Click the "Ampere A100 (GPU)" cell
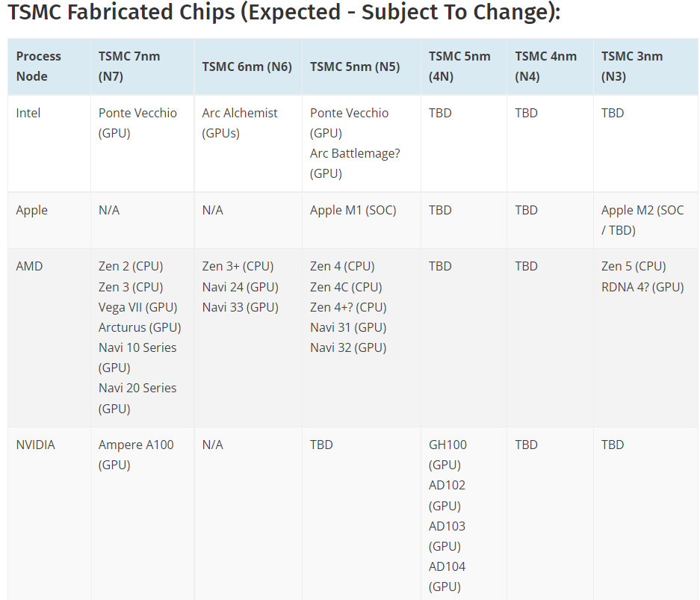Viewport: 700px width, 600px height. click(136, 454)
